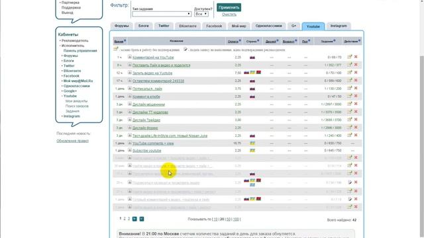Switch to the Одноклассники tab
This screenshot has height=238, width=424.
click(268, 26)
